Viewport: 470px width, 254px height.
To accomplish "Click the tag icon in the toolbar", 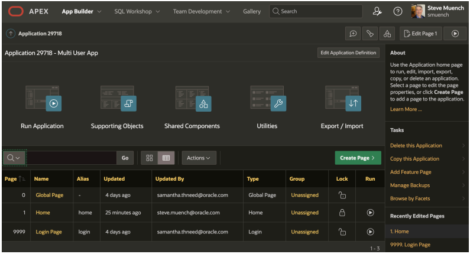I will (x=370, y=34).
